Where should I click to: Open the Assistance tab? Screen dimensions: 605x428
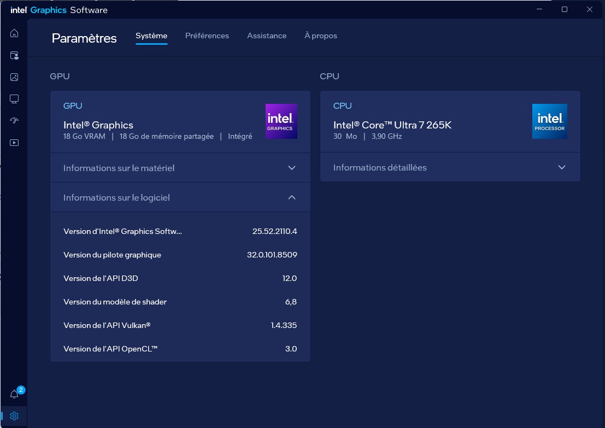click(267, 36)
